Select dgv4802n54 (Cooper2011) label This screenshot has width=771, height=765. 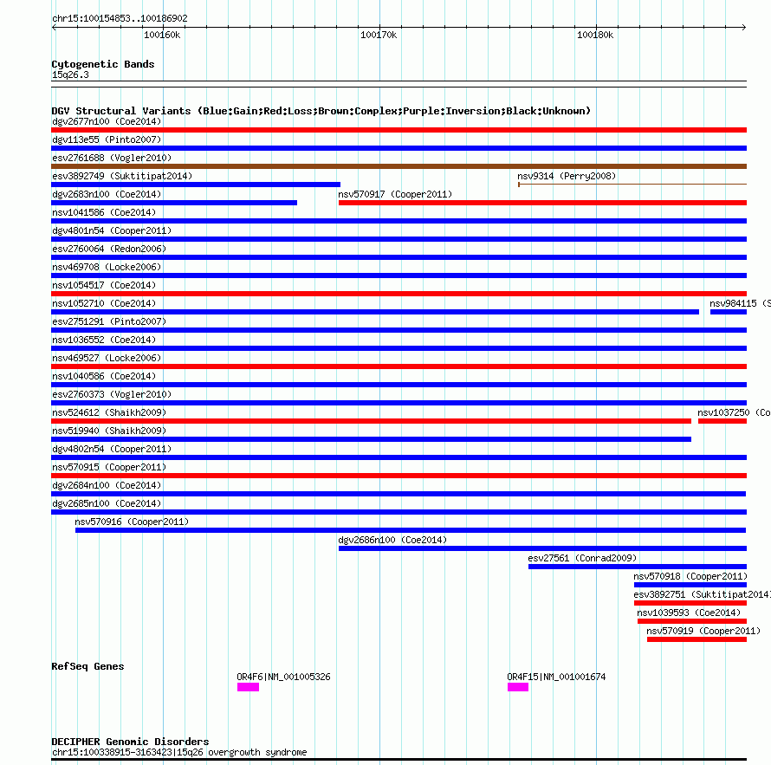point(112,449)
